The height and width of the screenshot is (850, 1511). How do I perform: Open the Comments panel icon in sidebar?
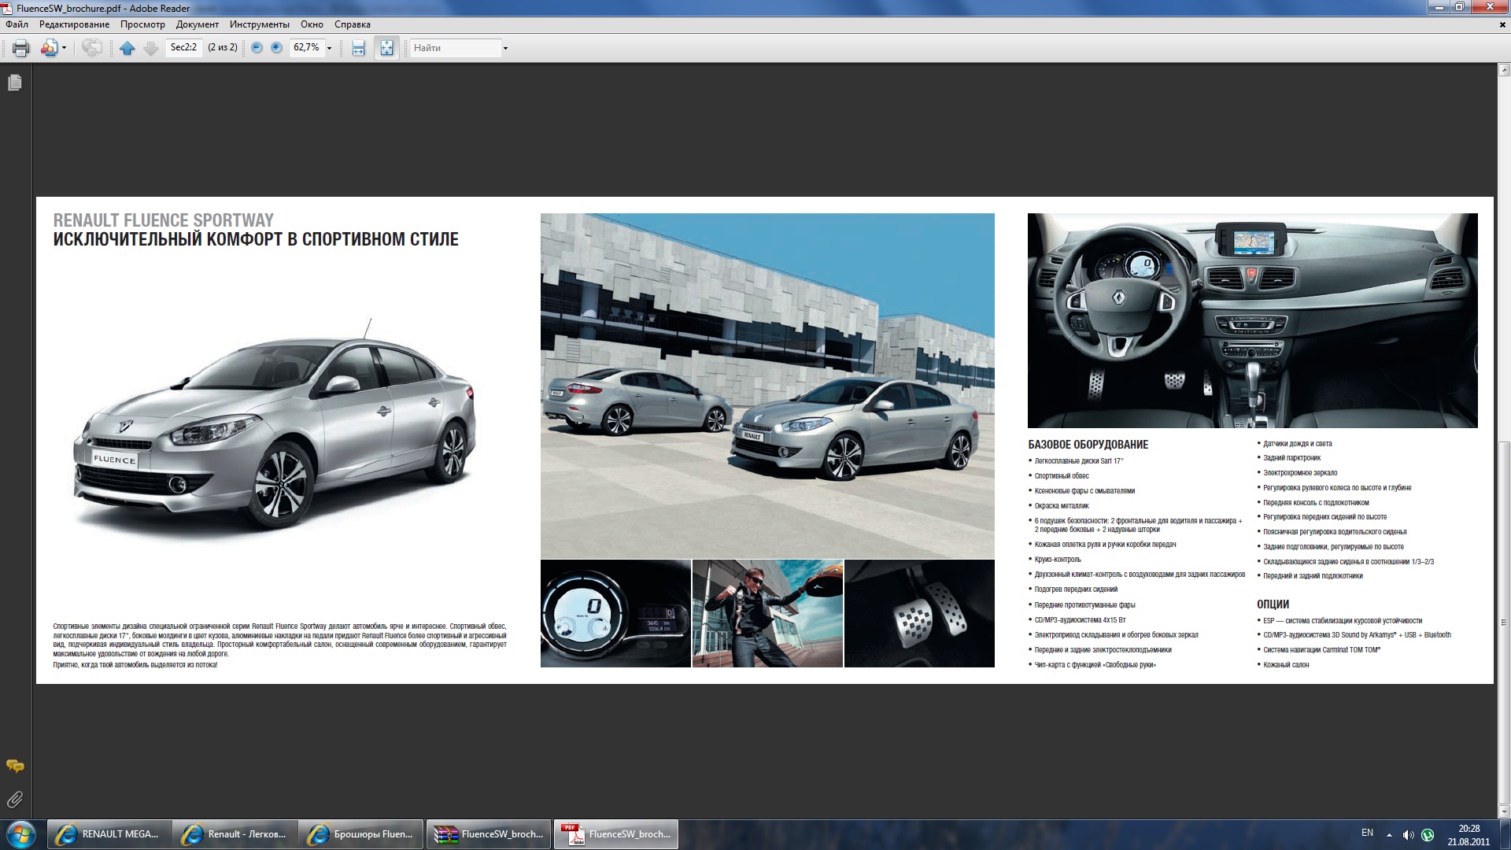[x=15, y=766]
